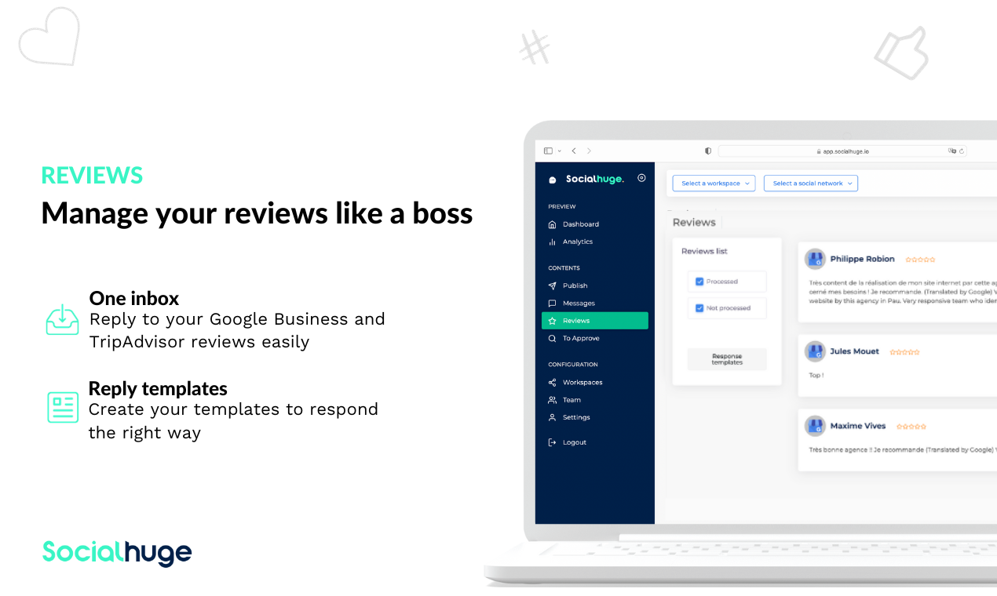Uncheck the Processed checkbox
997x596 pixels.
(699, 282)
